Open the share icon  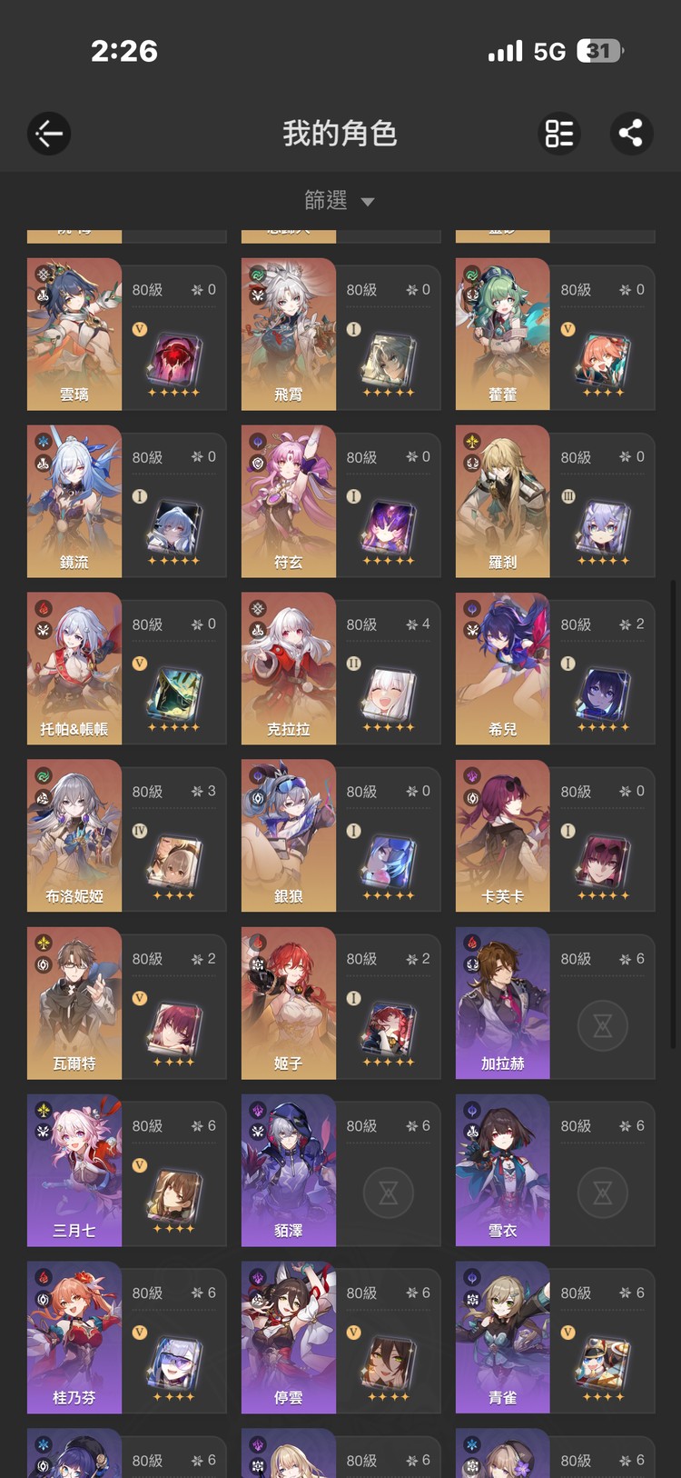click(631, 134)
